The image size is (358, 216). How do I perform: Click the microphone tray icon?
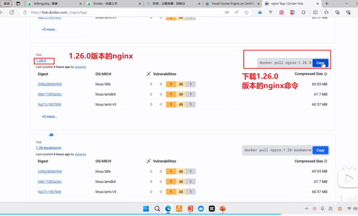[322, 208]
